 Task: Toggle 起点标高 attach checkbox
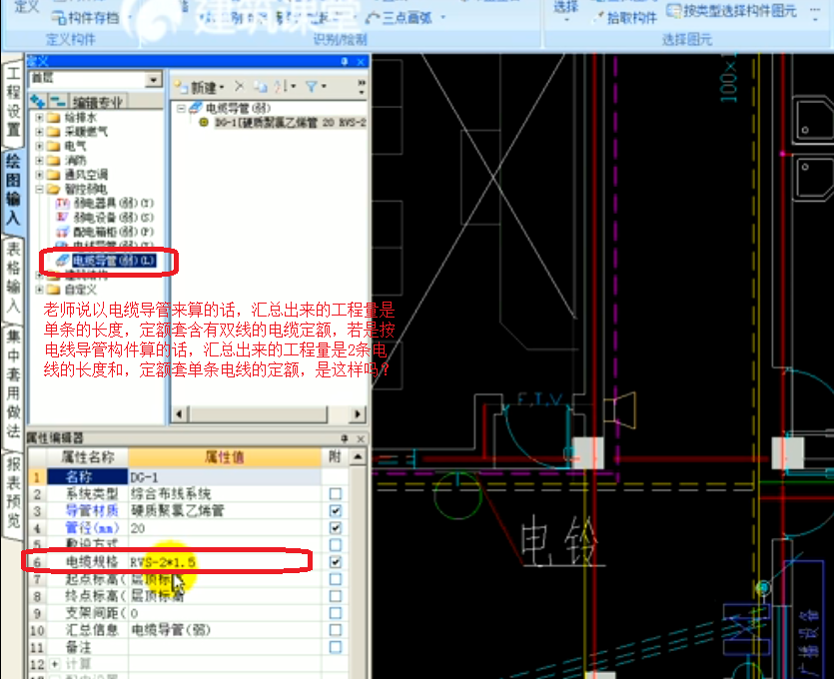click(x=335, y=579)
